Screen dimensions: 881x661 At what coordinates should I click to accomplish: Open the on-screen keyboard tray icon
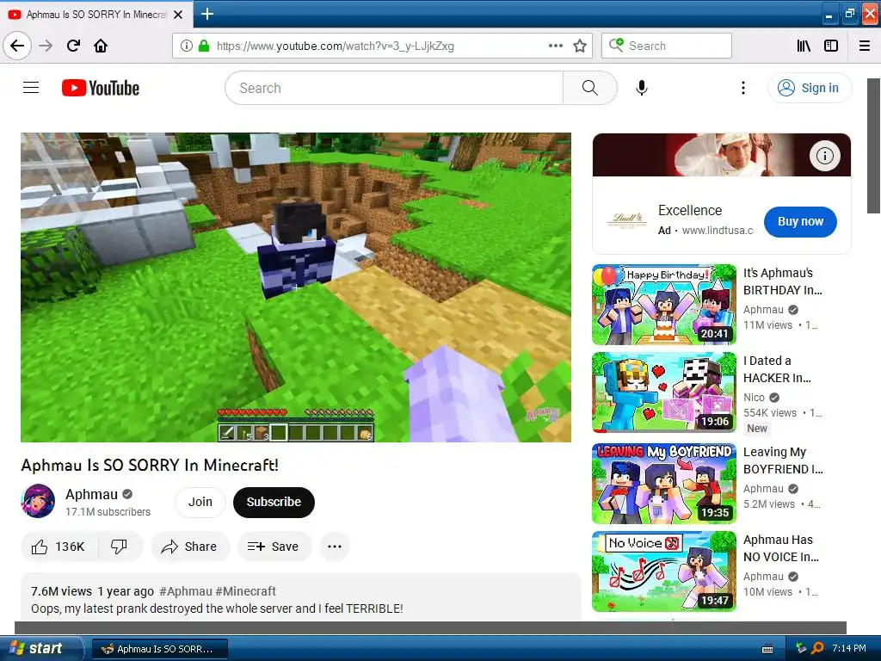coord(767,649)
